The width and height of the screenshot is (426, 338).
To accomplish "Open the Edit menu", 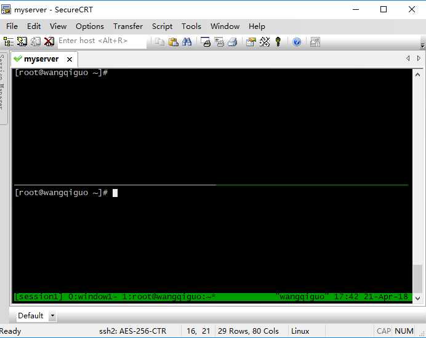I will [34, 26].
